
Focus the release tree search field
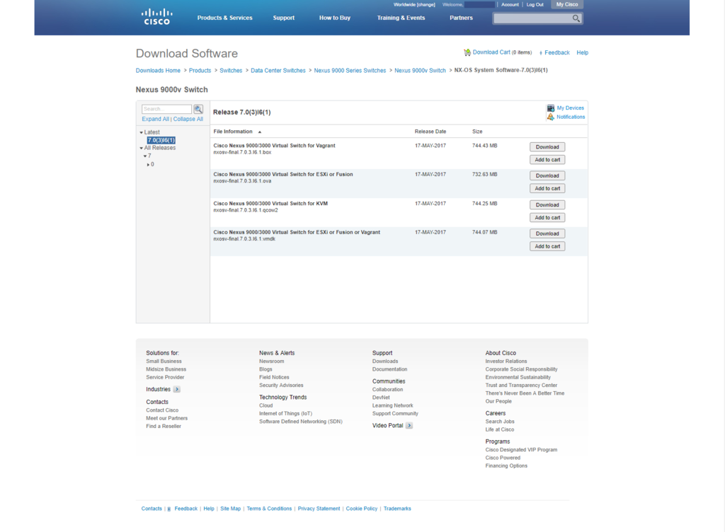(166, 109)
